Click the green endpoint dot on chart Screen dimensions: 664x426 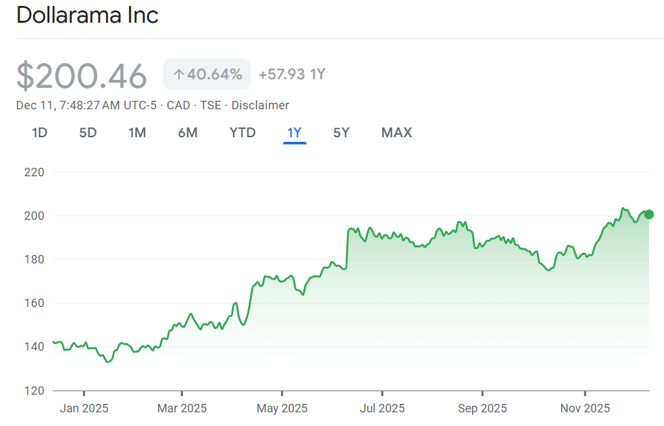(x=648, y=215)
